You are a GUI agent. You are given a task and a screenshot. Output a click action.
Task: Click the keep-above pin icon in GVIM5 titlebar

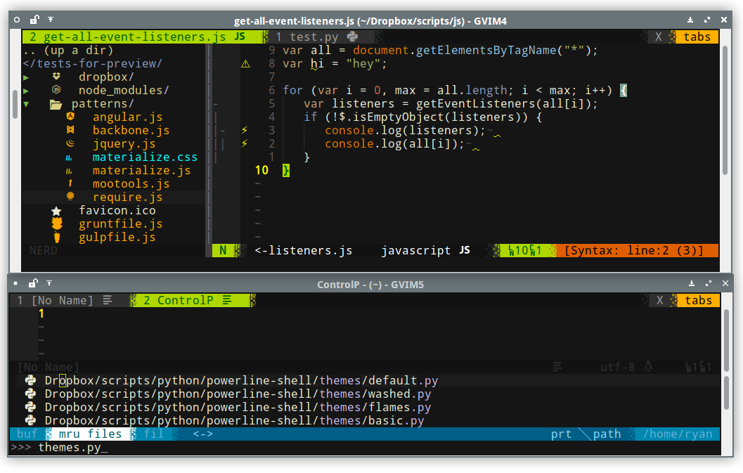pos(49,283)
